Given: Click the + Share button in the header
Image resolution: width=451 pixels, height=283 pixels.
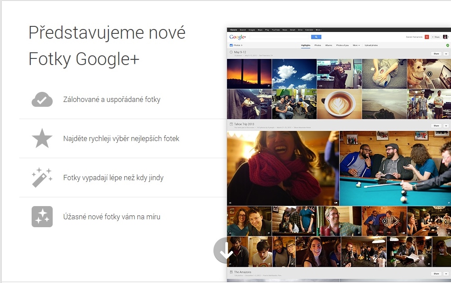Looking at the screenshot, I should click(x=436, y=37).
